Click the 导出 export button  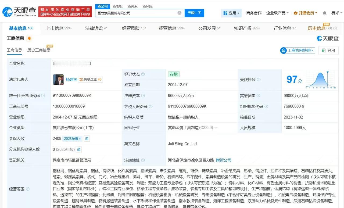pos(328,51)
